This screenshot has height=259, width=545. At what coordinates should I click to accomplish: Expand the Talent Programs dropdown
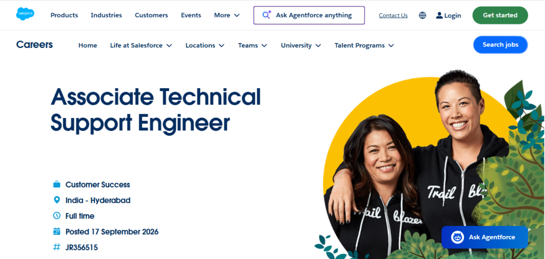click(391, 46)
